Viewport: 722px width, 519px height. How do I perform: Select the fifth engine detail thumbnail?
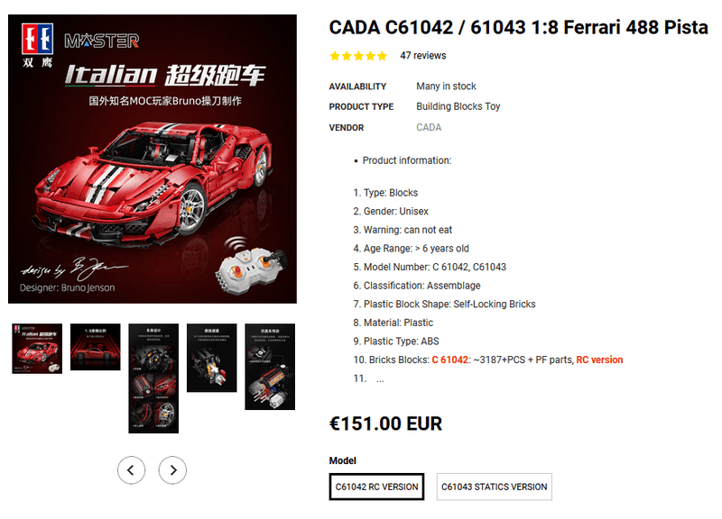coord(270,367)
